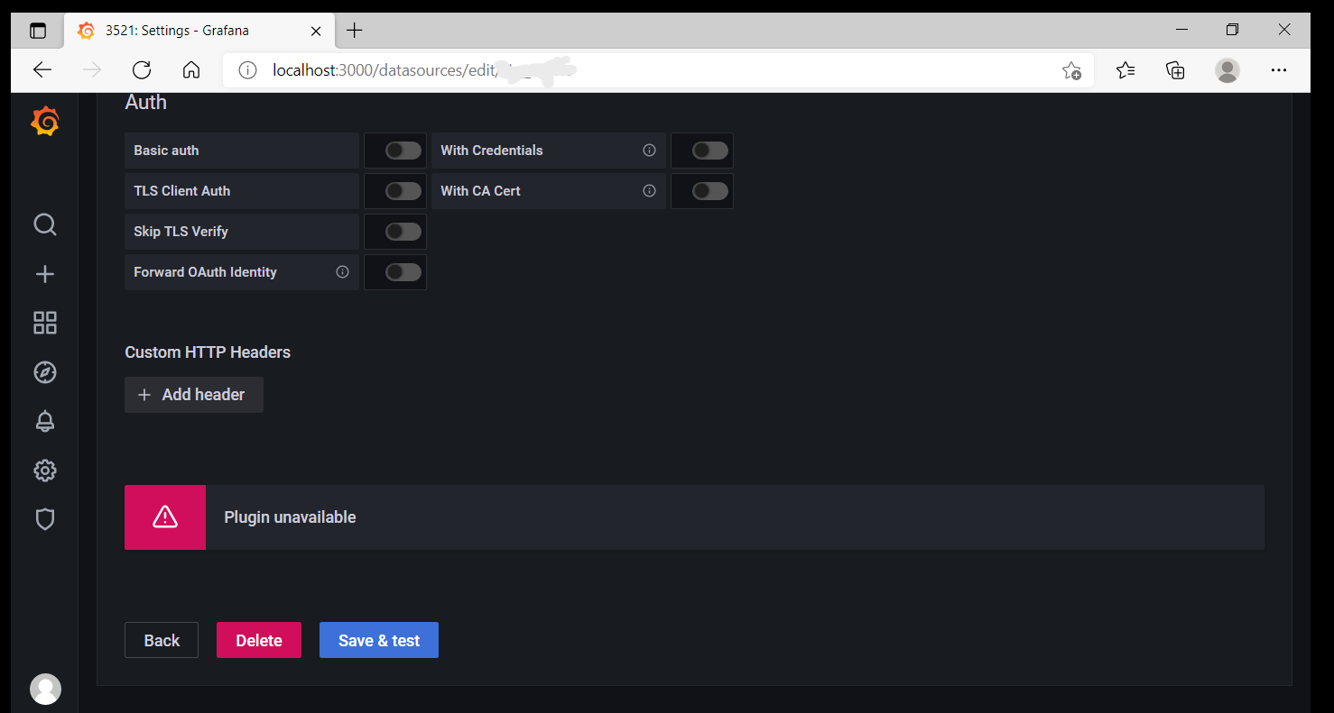Viewport: 1334px width, 713px height.
Task: Enable the Forward OAuth Identity toggle
Action: (x=403, y=272)
